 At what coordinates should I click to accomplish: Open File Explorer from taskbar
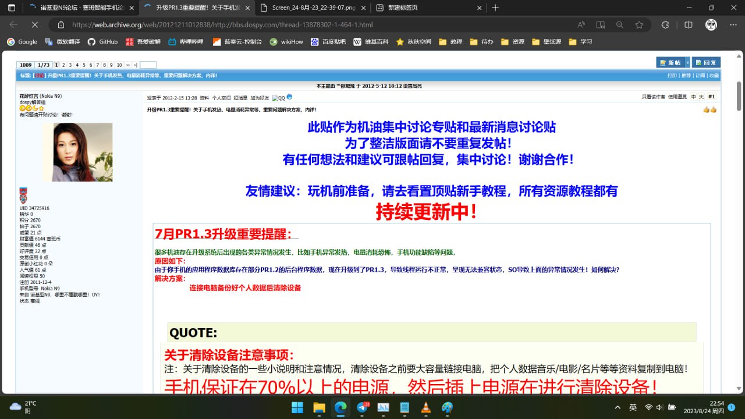(318, 407)
